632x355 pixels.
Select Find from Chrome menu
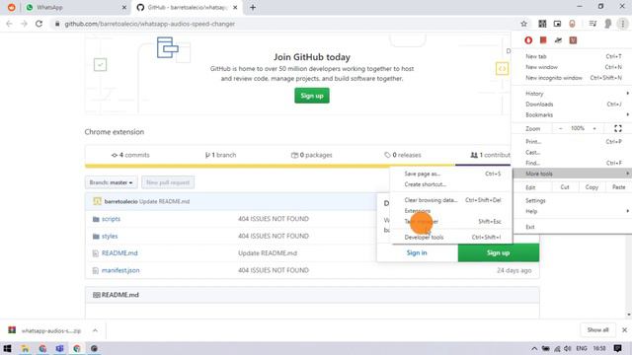click(x=573, y=163)
